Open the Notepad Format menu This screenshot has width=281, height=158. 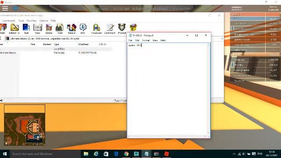146,40
